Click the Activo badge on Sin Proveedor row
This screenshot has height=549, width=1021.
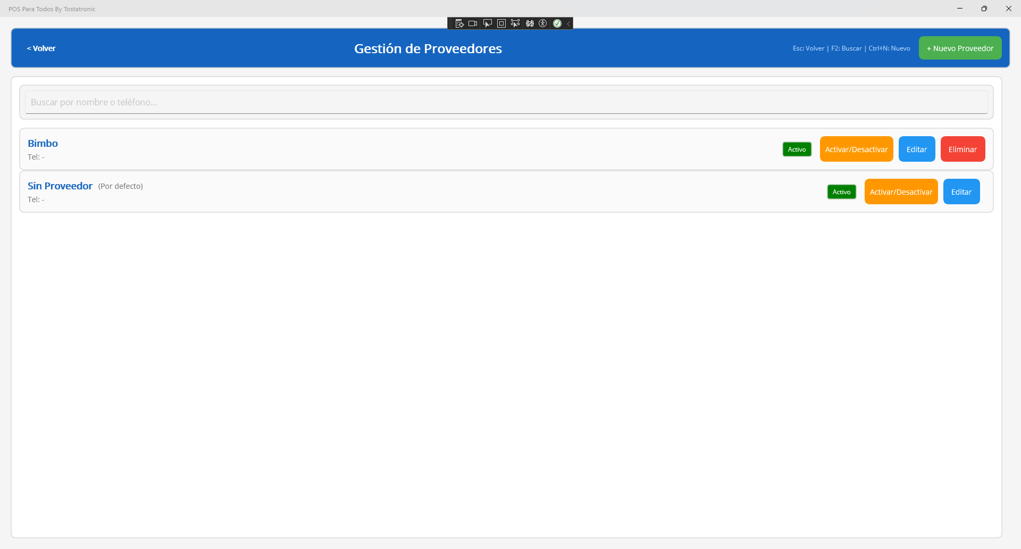point(841,192)
